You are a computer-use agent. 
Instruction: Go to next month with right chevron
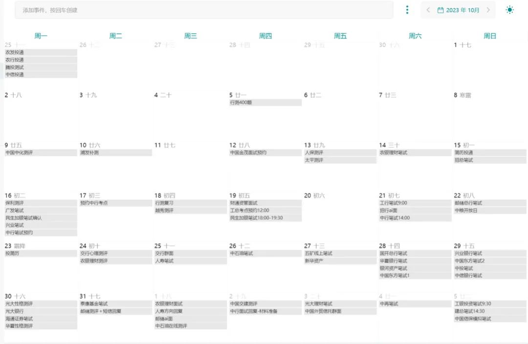[488, 10]
